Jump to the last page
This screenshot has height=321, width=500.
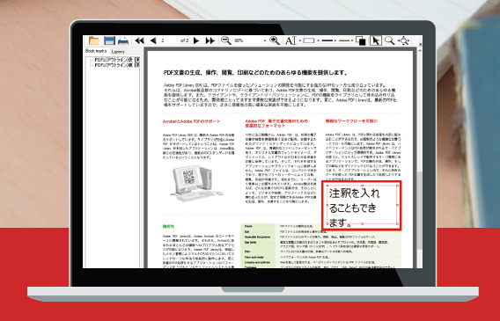tap(210, 40)
